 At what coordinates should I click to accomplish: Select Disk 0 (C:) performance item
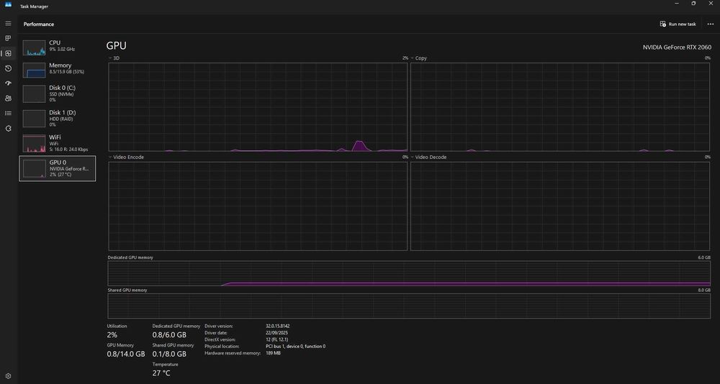(x=58, y=93)
